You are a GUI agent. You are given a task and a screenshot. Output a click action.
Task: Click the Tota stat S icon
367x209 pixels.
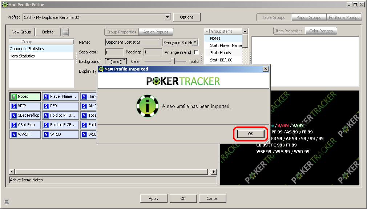84,115
